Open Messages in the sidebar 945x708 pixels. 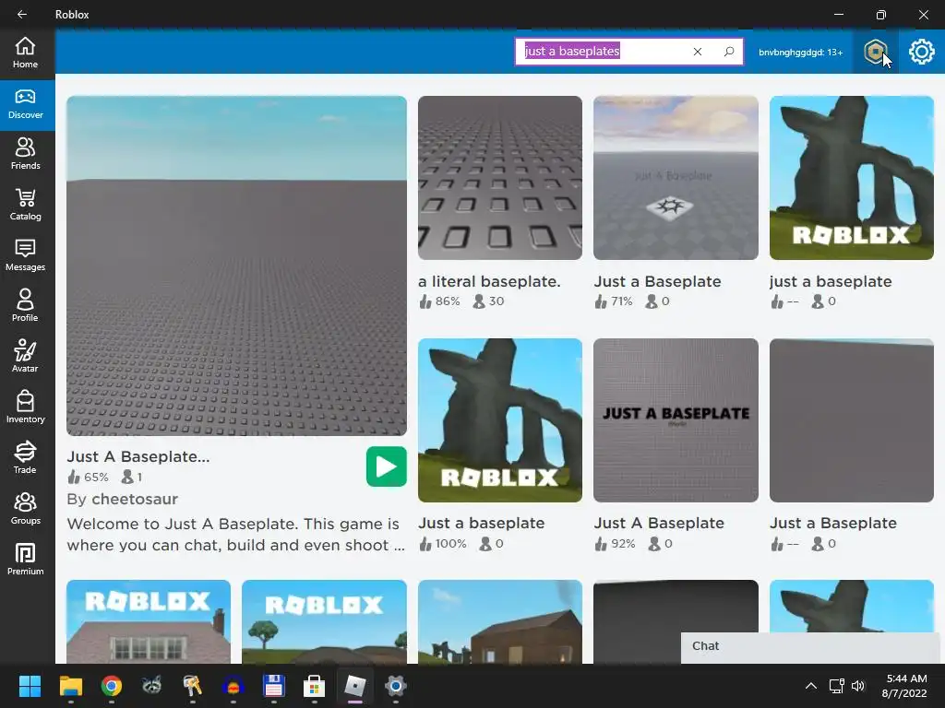[x=25, y=255]
